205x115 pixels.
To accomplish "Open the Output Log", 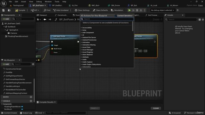I will [x=26, y=113].
